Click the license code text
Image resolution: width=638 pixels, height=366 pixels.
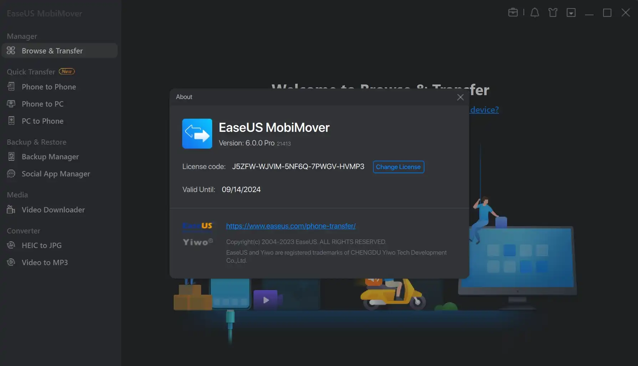click(x=298, y=167)
